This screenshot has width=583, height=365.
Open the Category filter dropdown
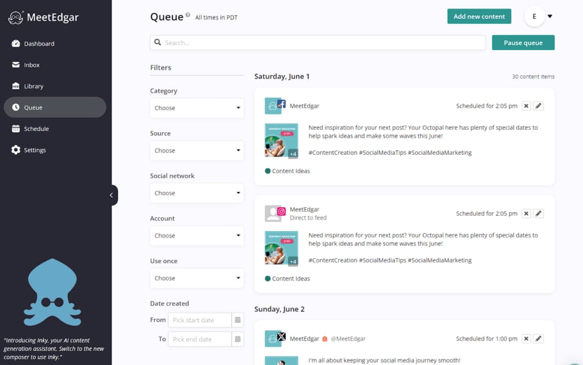click(x=196, y=108)
